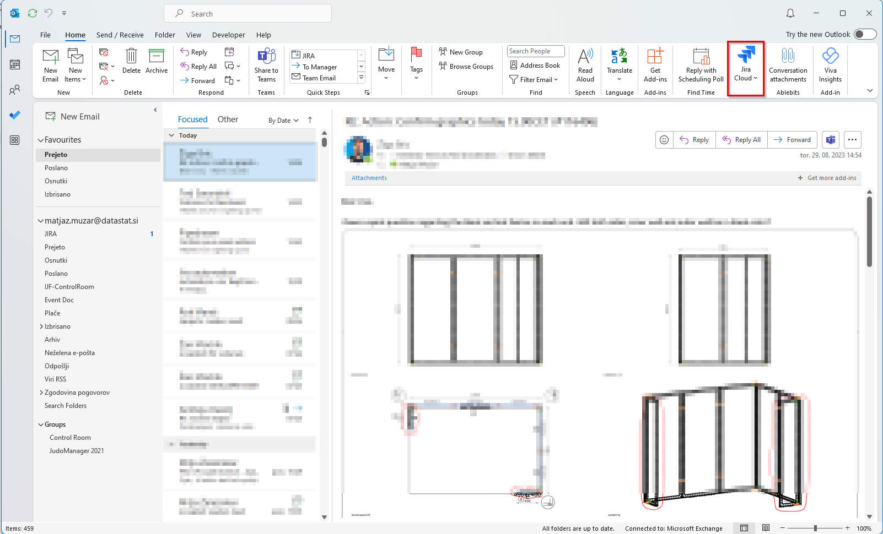Click the Send/Receive All Folders sync icon
The height and width of the screenshot is (534, 883).
33,13
